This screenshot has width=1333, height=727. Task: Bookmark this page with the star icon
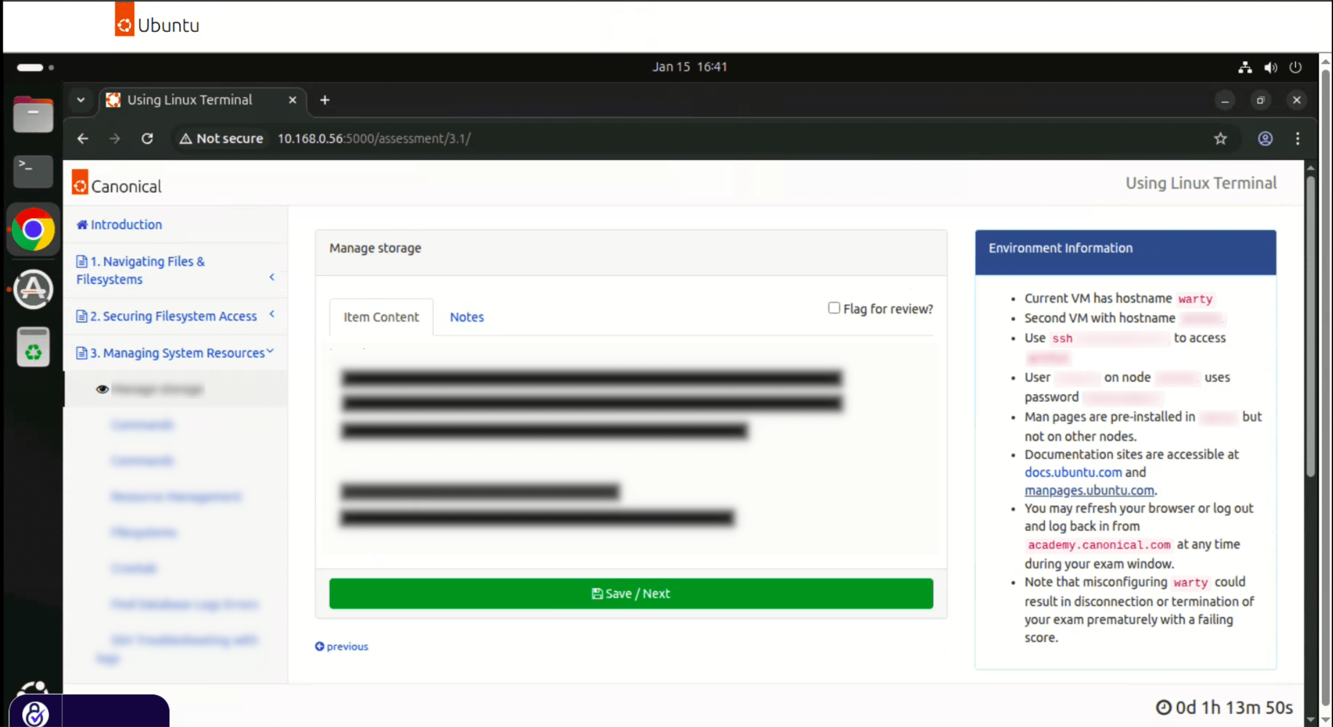click(x=1220, y=139)
